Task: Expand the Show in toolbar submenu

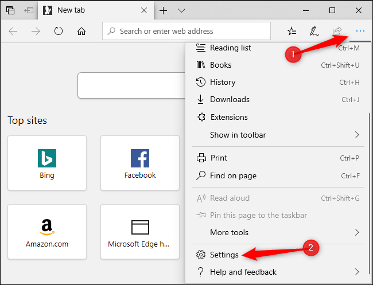Action: point(278,135)
